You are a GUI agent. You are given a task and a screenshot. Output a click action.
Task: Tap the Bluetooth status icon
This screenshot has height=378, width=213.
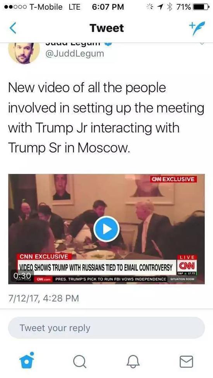170,7
